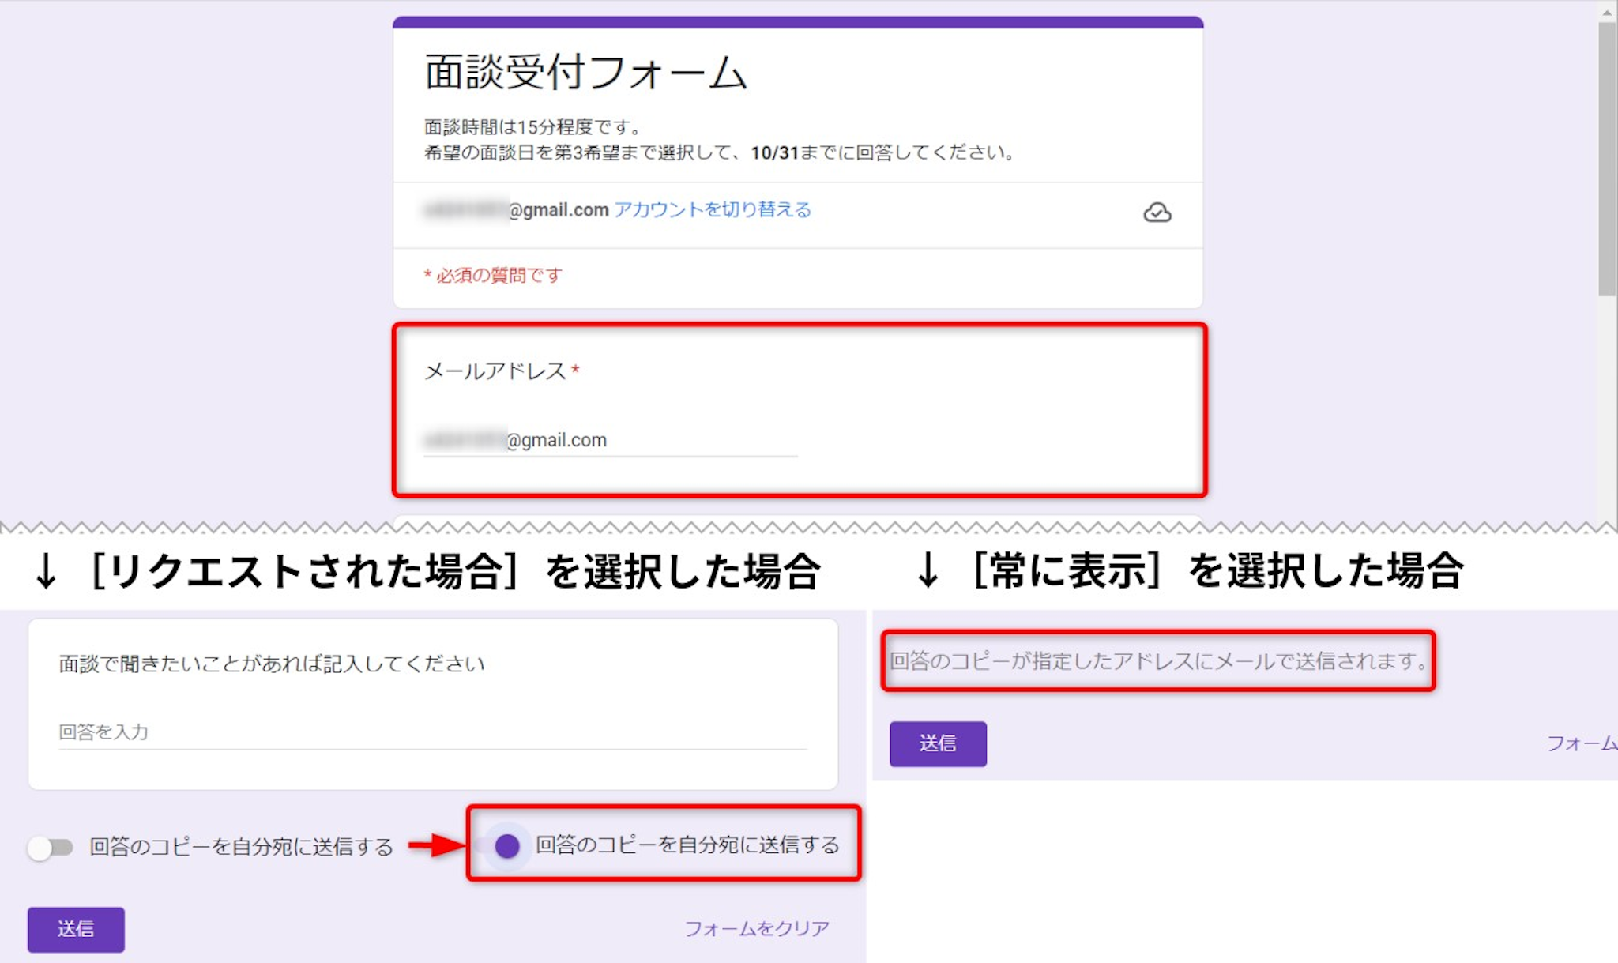Click the 回答を入力 text field
The width and height of the screenshot is (1618, 963).
431,732
